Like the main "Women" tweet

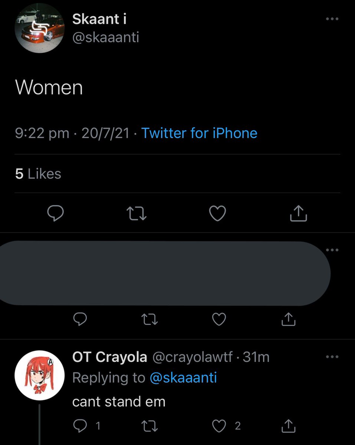point(218,214)
